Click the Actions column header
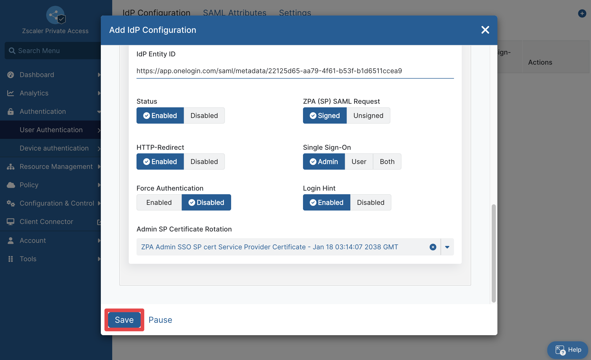 [x=540, y=62]
